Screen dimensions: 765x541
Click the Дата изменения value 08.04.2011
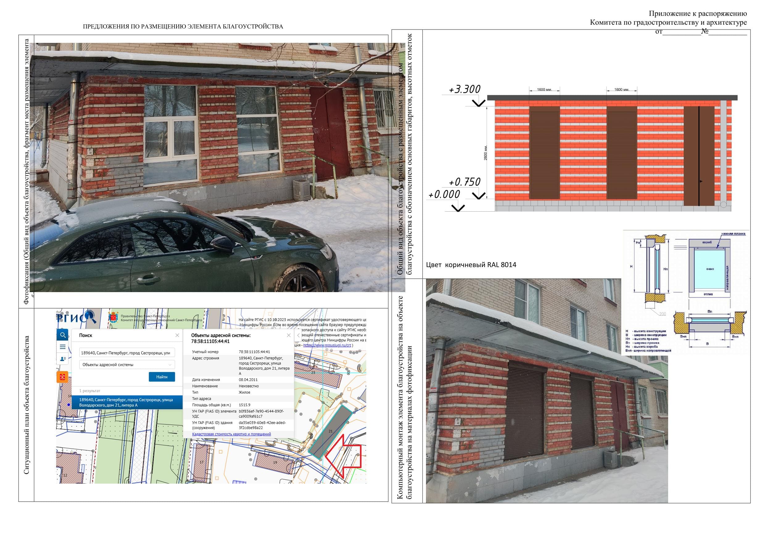coord(248,379)
